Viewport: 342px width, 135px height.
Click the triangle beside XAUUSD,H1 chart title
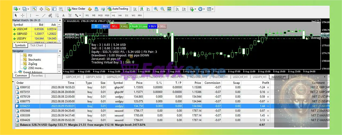click(x=65, y=21)
